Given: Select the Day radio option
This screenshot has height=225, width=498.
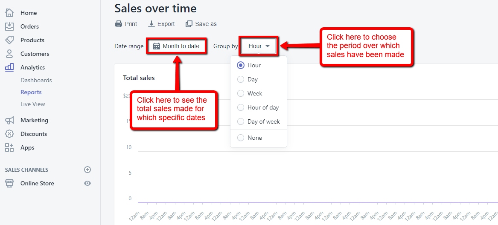Looking at the screenshot, I should pos(241,79).
